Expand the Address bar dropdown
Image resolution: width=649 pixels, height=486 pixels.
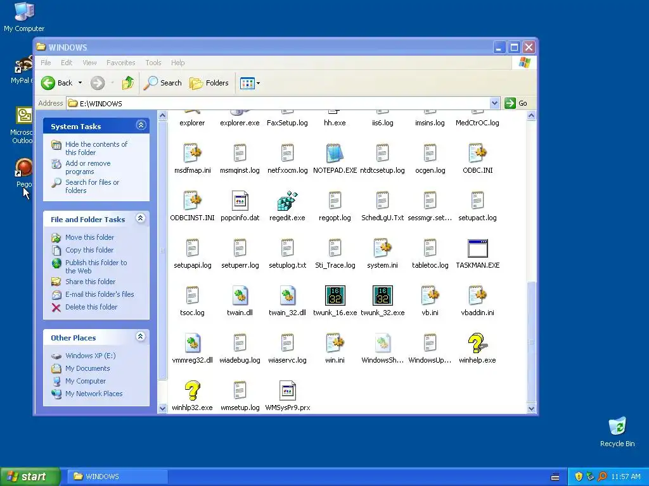(x=494, y=103)
